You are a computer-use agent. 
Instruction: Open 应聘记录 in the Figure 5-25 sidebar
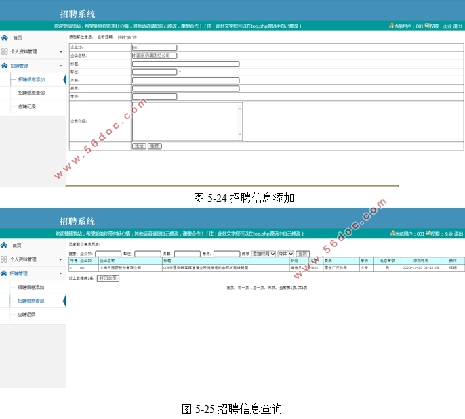coord(26,315)
